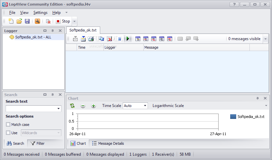Close the Chart panel
The width and height of the screenshot is (272, 160).
point(265,98)
